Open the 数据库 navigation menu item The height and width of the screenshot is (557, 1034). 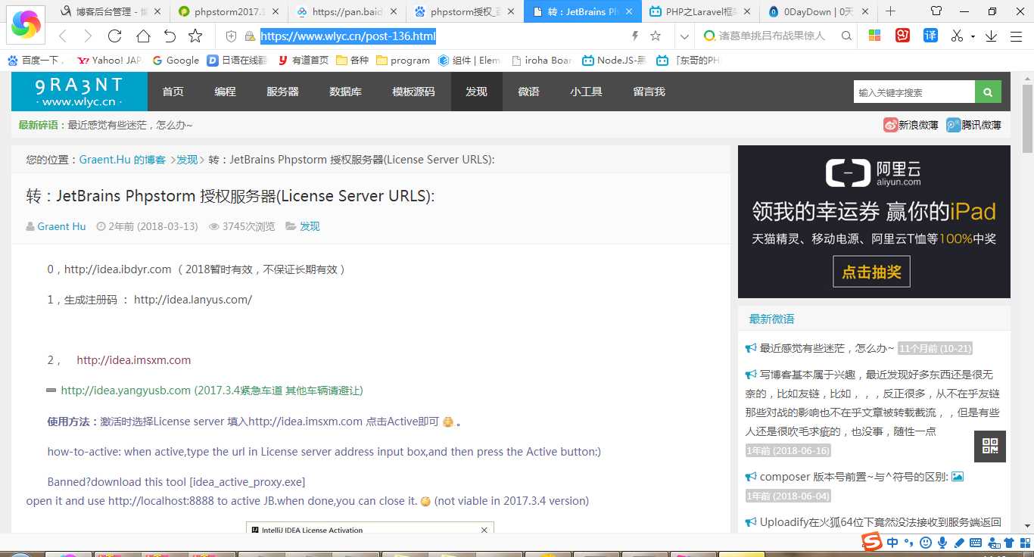tap(345, 92)
